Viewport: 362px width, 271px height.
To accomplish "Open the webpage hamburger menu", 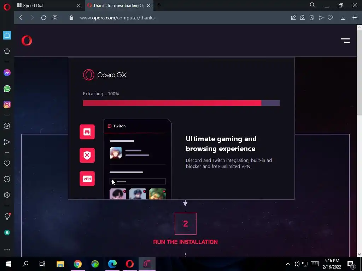I will 345,41.
